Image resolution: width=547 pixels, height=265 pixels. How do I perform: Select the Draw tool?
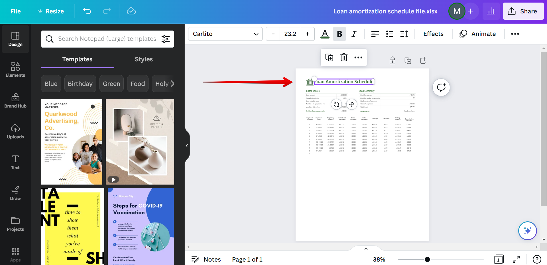point(15,193)
